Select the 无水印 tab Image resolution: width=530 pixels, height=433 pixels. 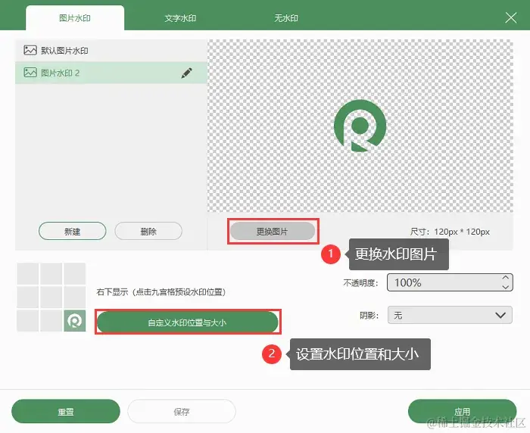click(286, 18)
